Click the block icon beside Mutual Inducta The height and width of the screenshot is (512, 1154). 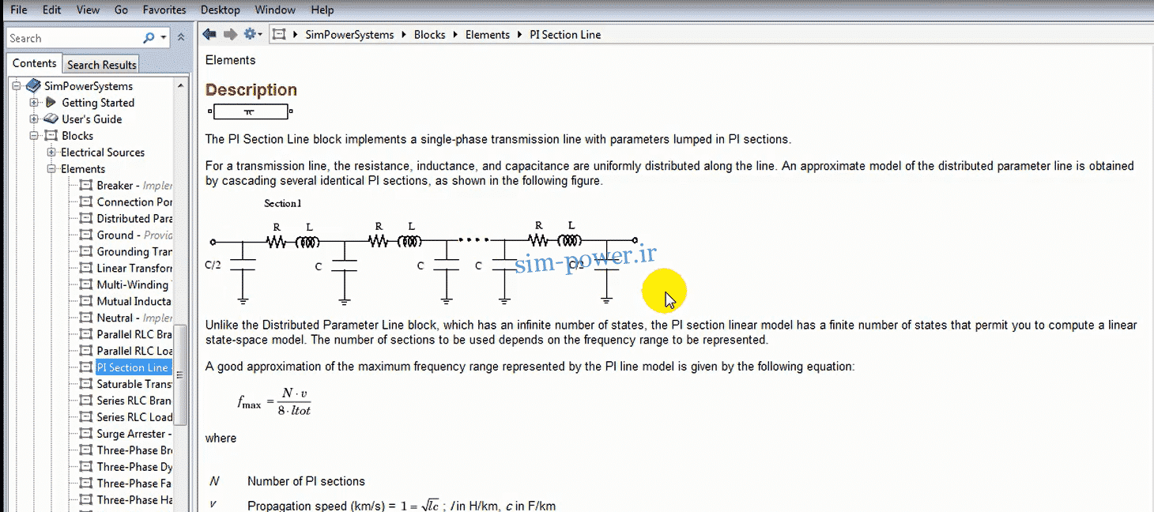pos(86,302)
